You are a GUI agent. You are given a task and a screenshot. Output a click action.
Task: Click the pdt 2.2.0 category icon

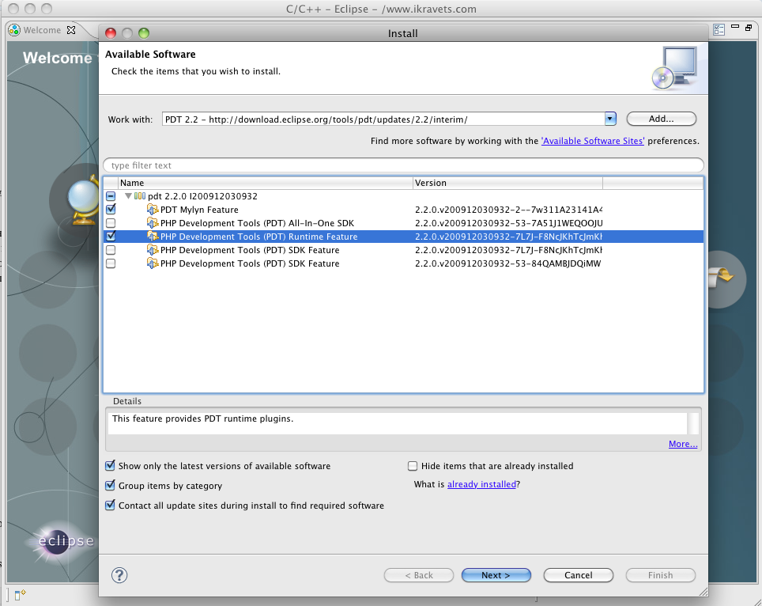140,196
